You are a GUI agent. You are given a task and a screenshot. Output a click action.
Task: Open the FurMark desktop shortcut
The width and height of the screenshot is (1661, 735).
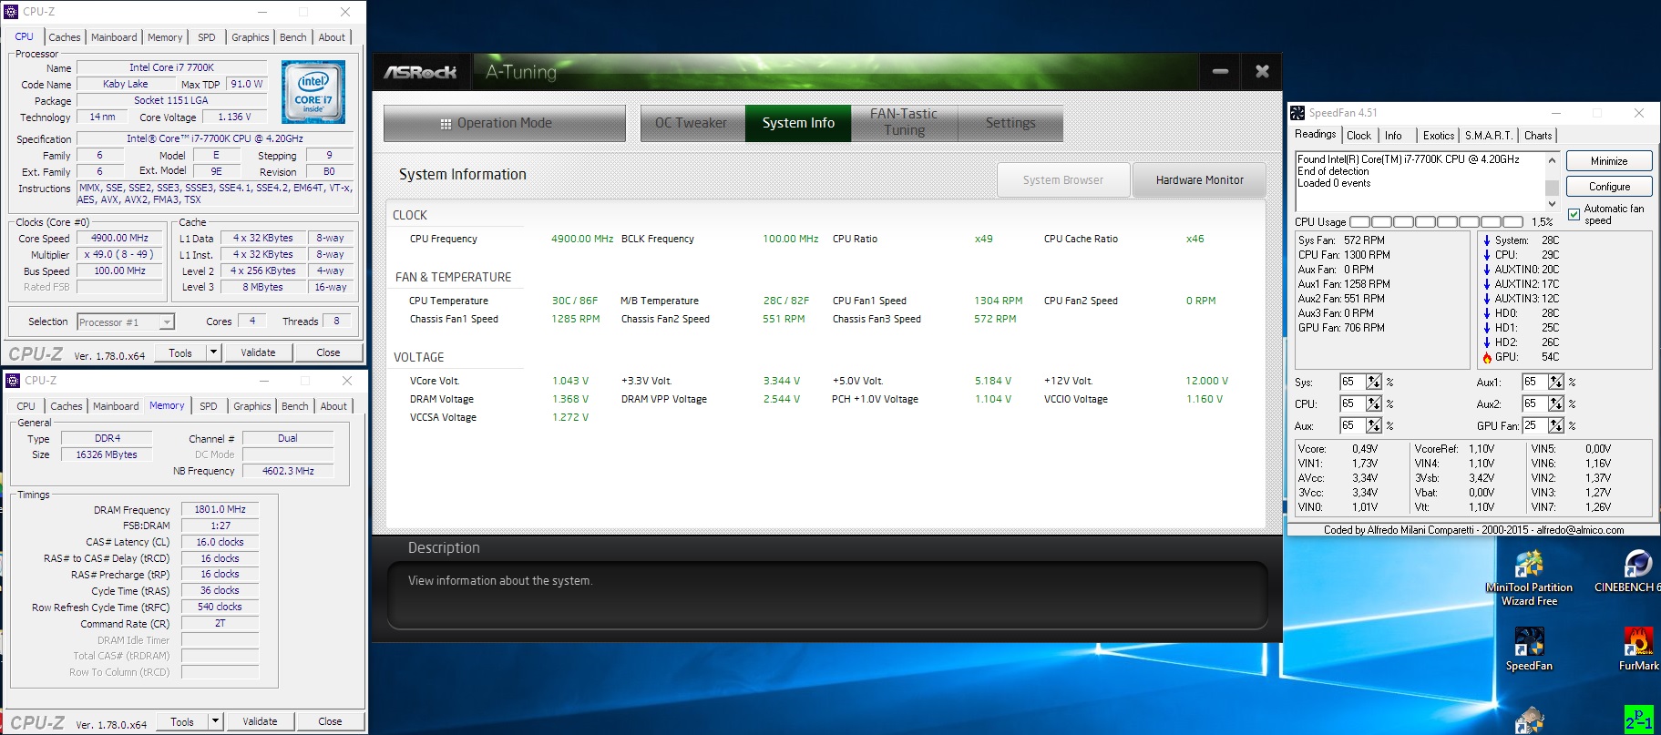1638,649
